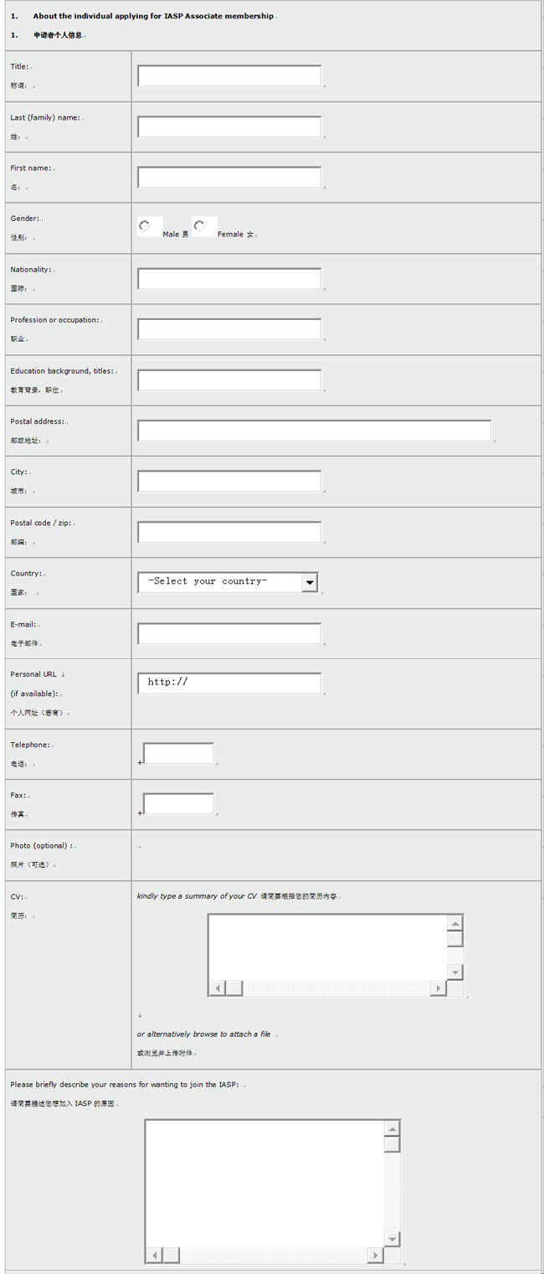Viewport: 544px width, 1274px height.
Task: Click the Personal URL http:// field
Action: [x=229, y=683]
